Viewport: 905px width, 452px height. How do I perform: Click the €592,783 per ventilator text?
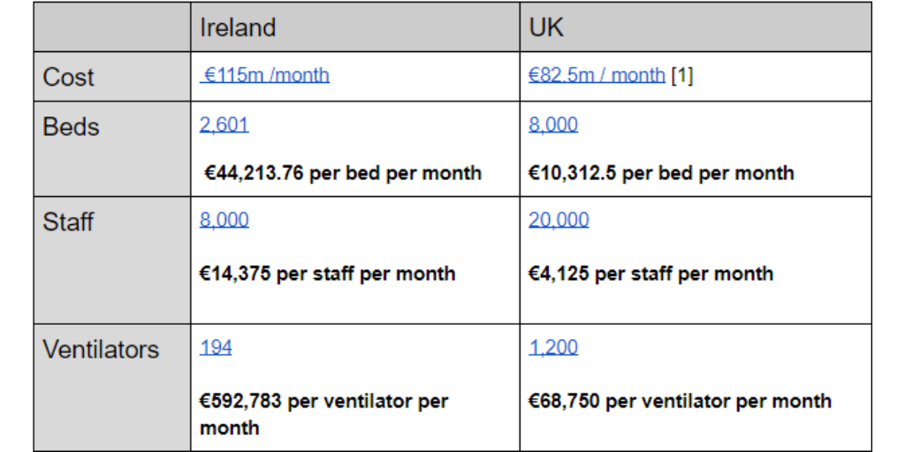coord(323,402)
